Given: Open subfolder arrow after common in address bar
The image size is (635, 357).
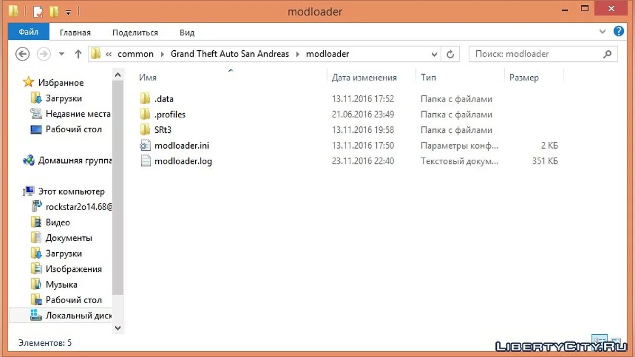Looking at the screenshot, I should (x=162, y=54).
